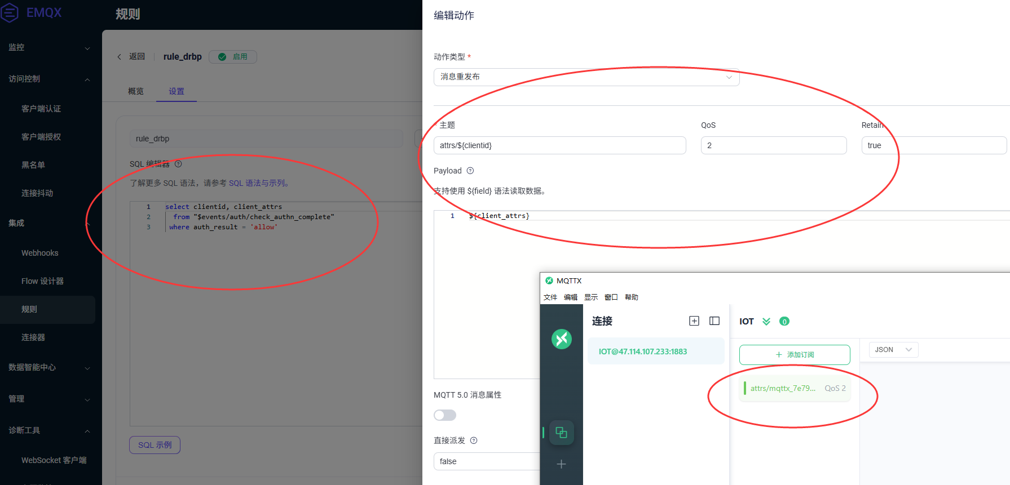Open the 文件 menu in MQTTX

(550, 297)
